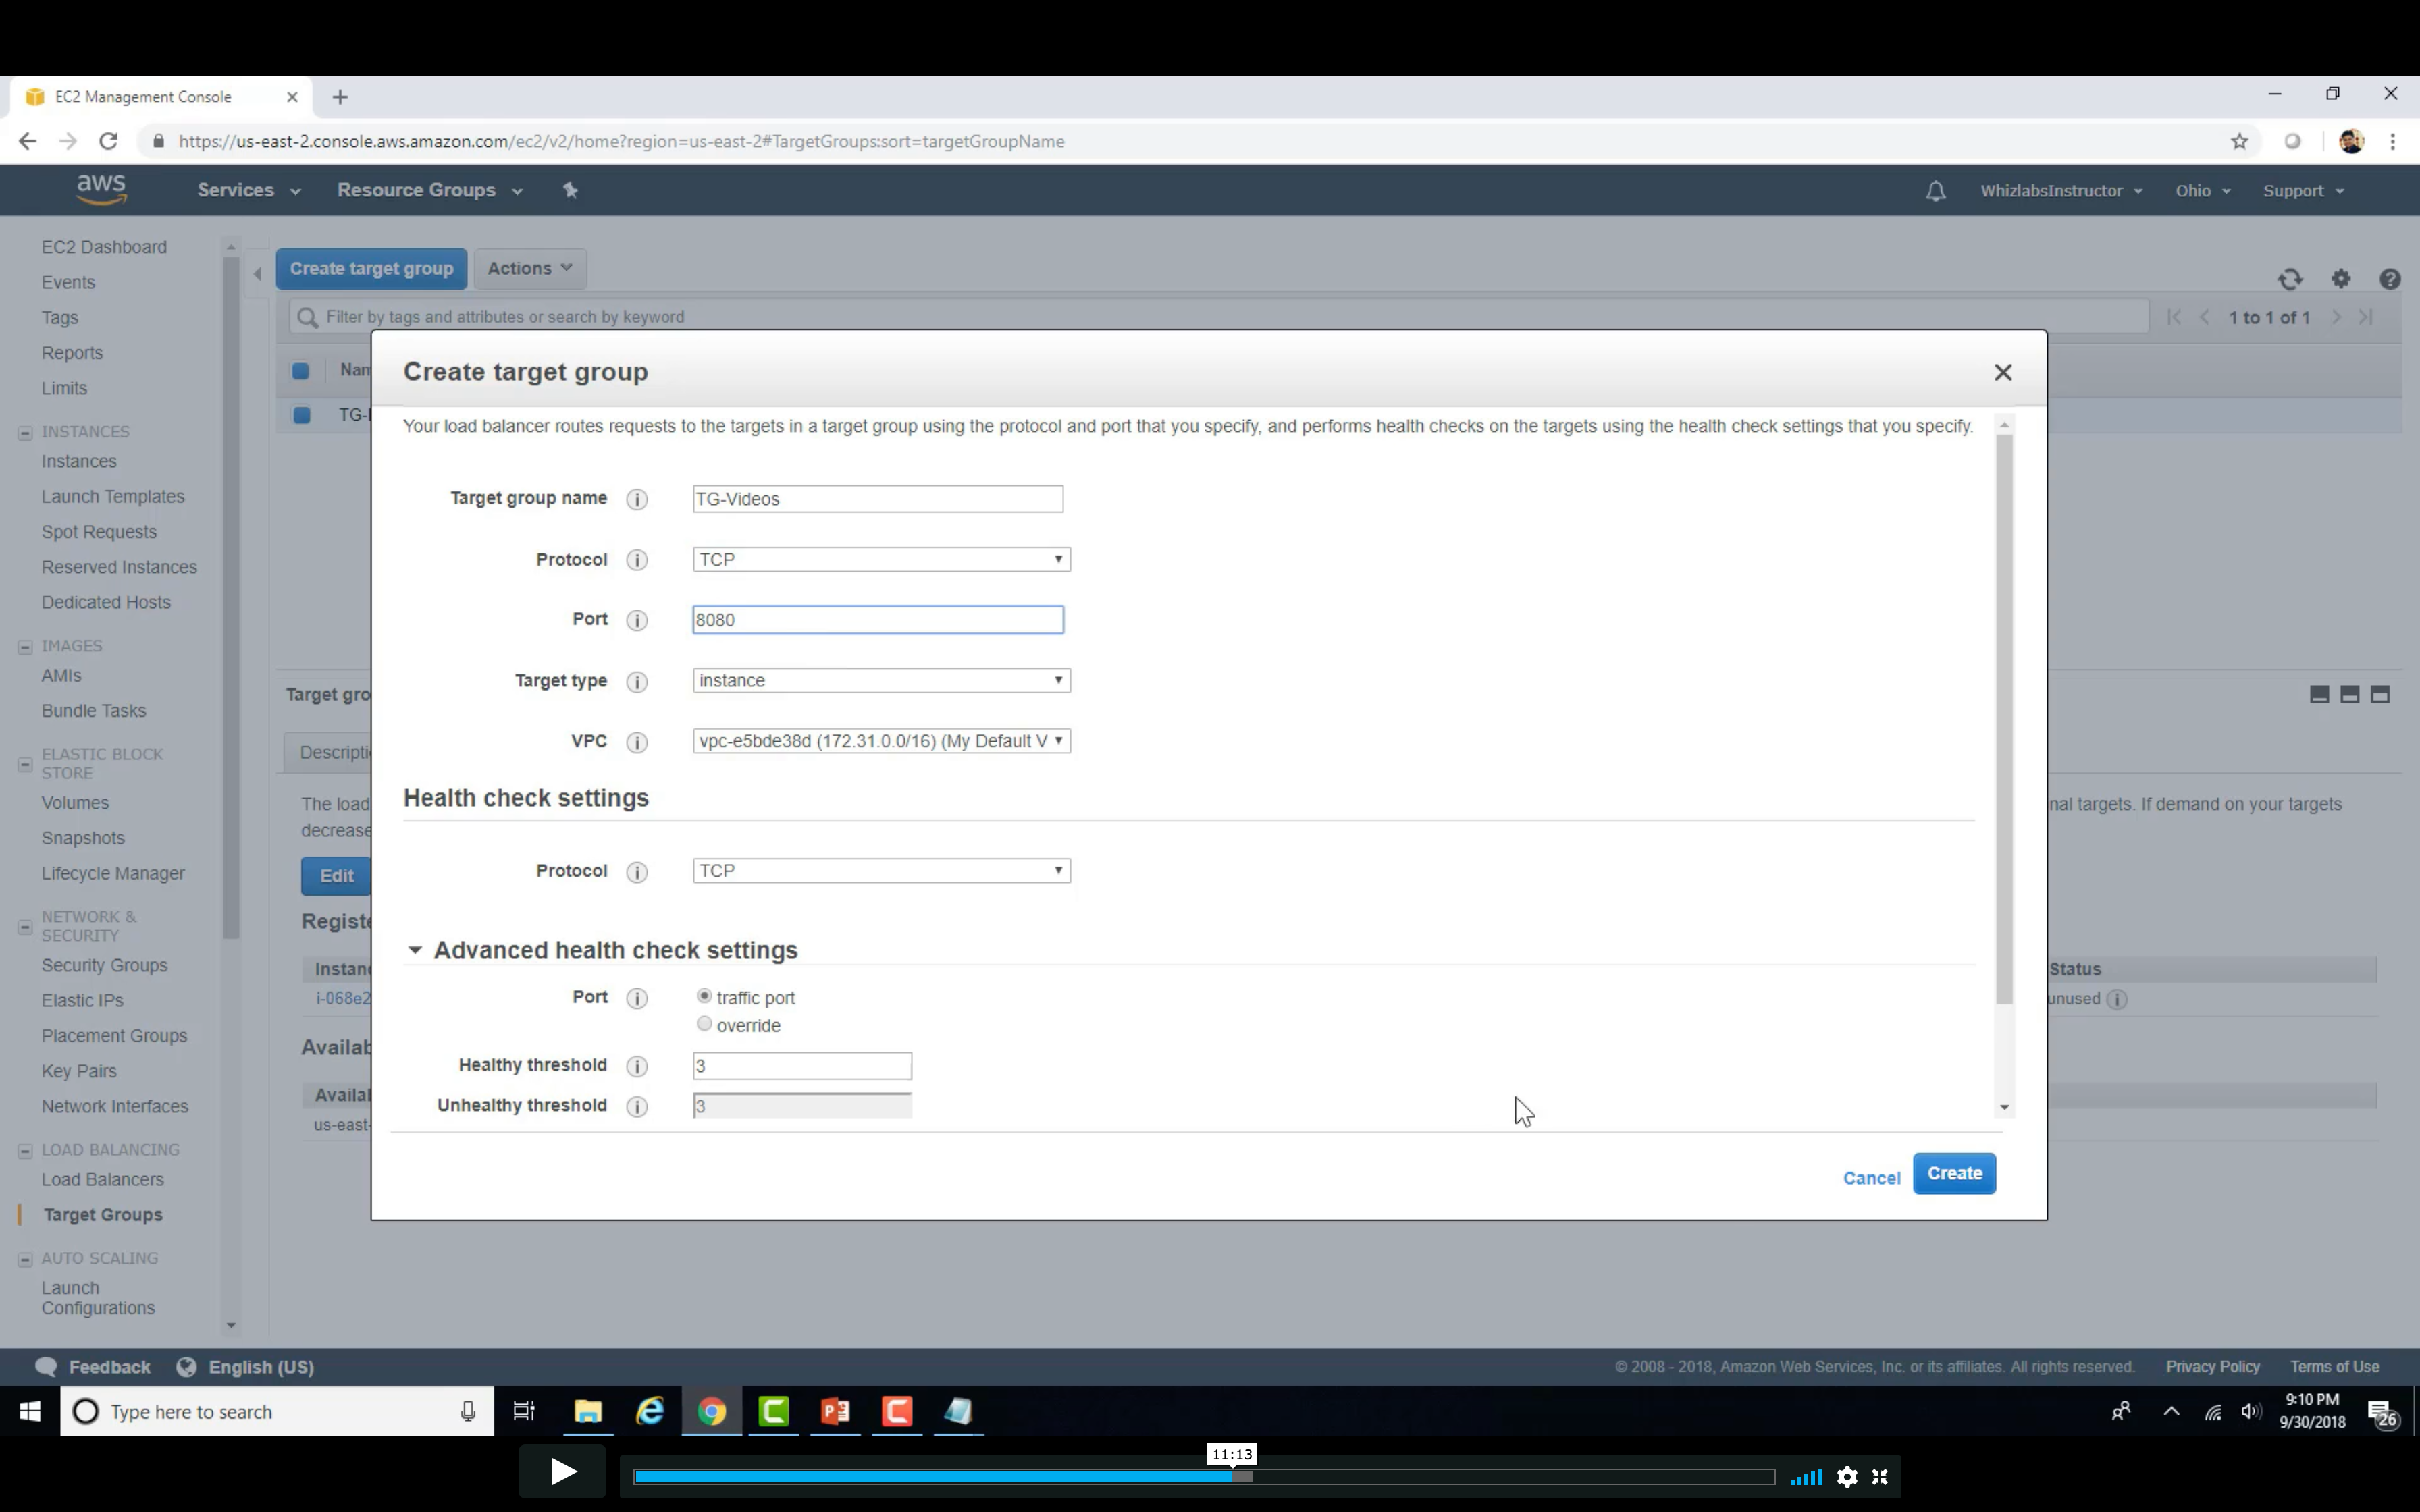Open the VPC selection dropdown
Image resolution: width=2420 pixels, height=1512 pixels.
coord(880,741)
